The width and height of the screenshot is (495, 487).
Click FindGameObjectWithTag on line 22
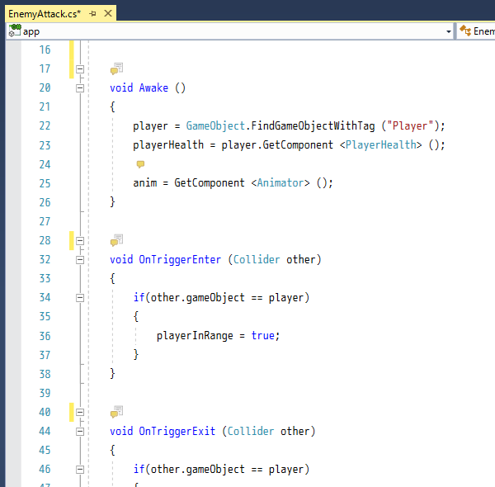click(313, 126)
